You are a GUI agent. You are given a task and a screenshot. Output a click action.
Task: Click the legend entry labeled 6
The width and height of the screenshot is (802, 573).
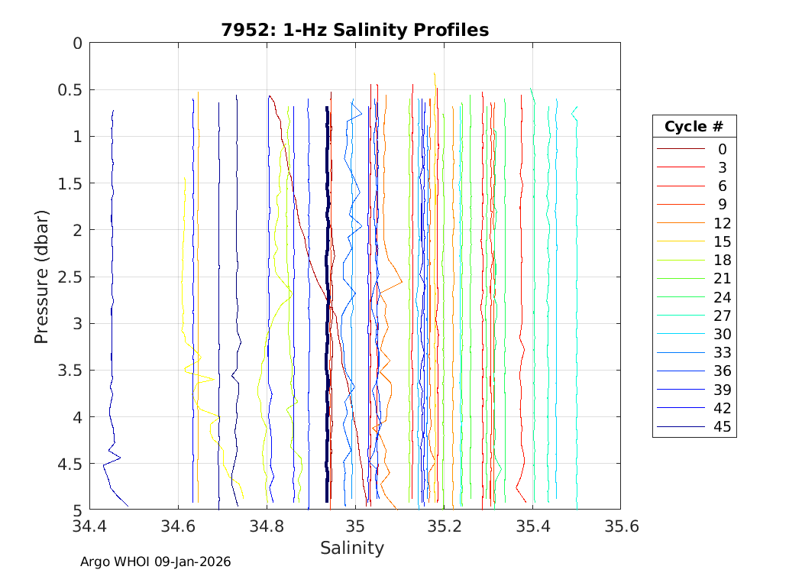[722, 186]
